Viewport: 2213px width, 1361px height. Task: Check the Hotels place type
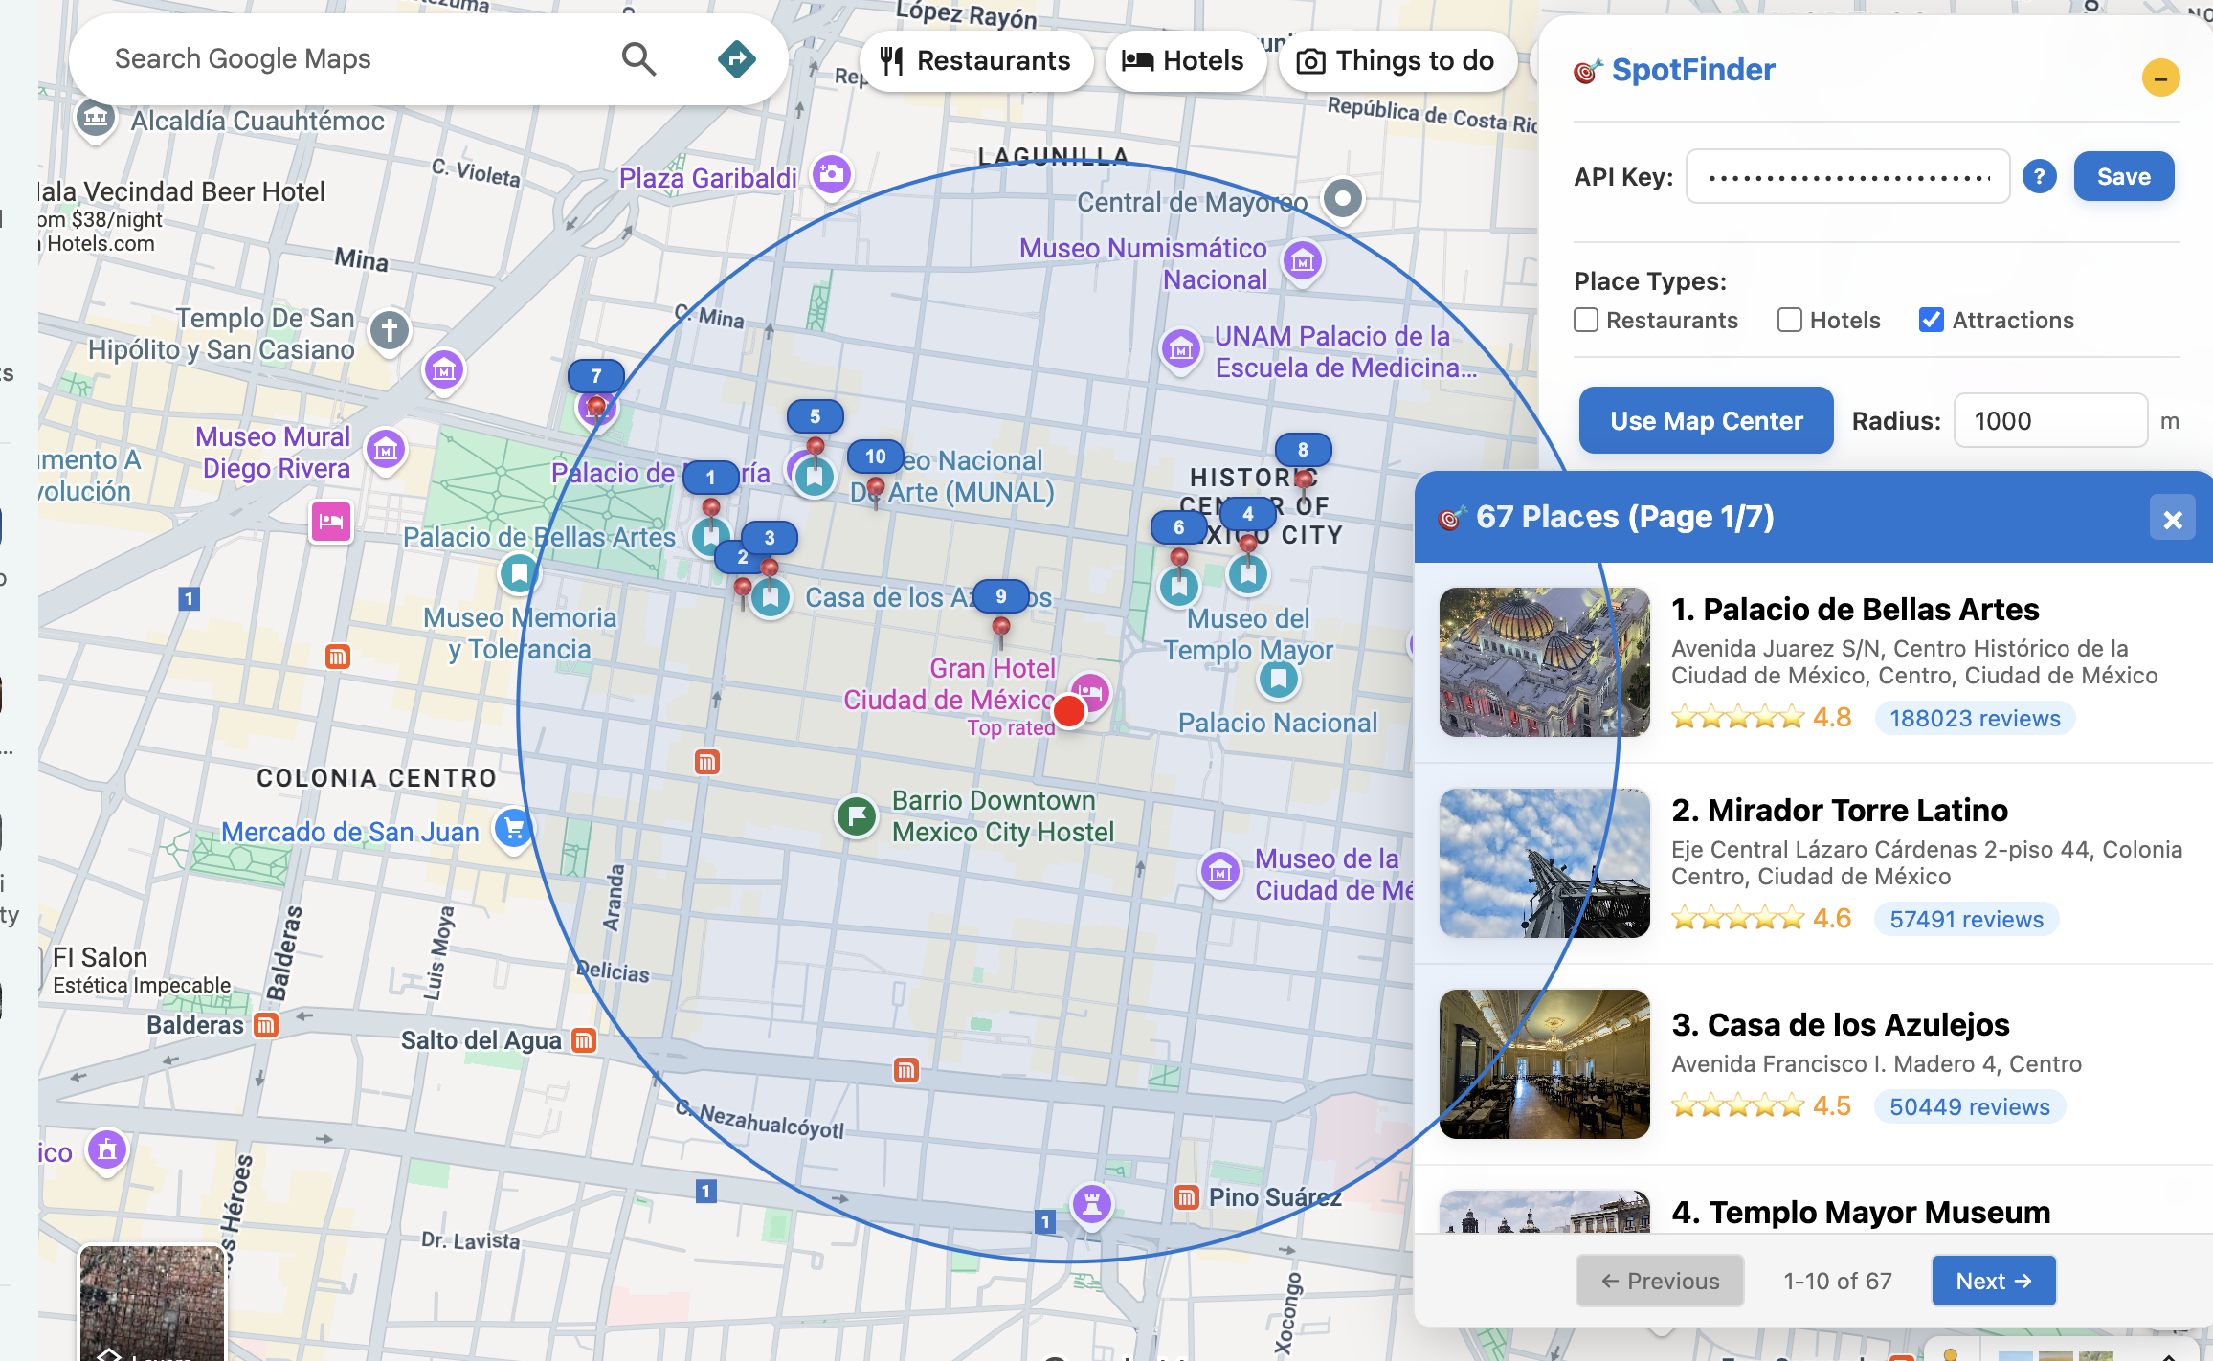tap(1789, 320)
